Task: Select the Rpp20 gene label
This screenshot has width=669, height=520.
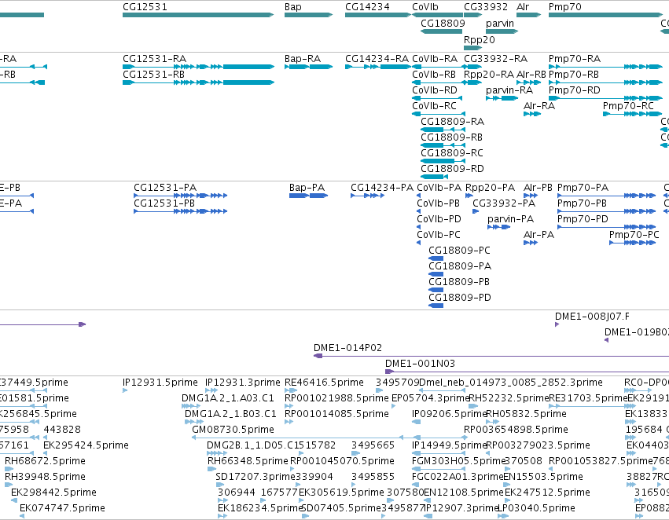Action: [x=479, y=39]
